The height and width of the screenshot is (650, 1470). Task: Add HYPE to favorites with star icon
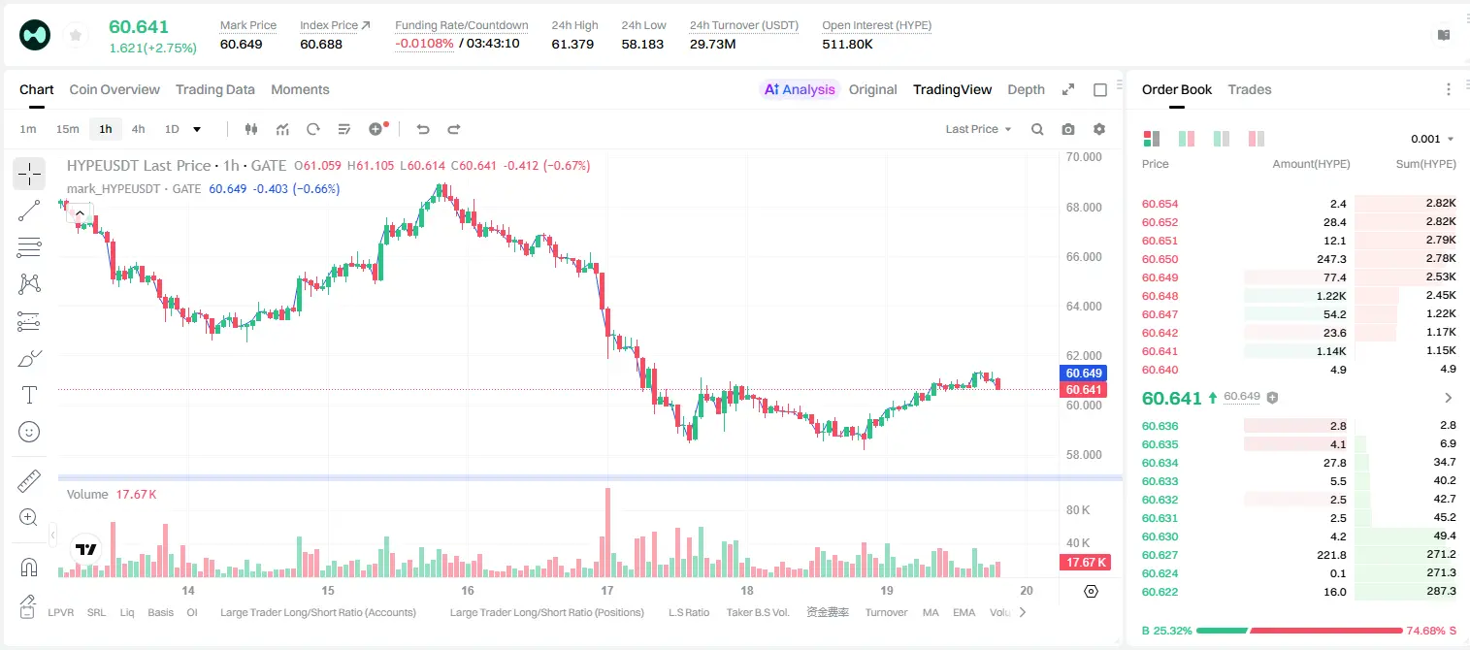tap(75, 35)
